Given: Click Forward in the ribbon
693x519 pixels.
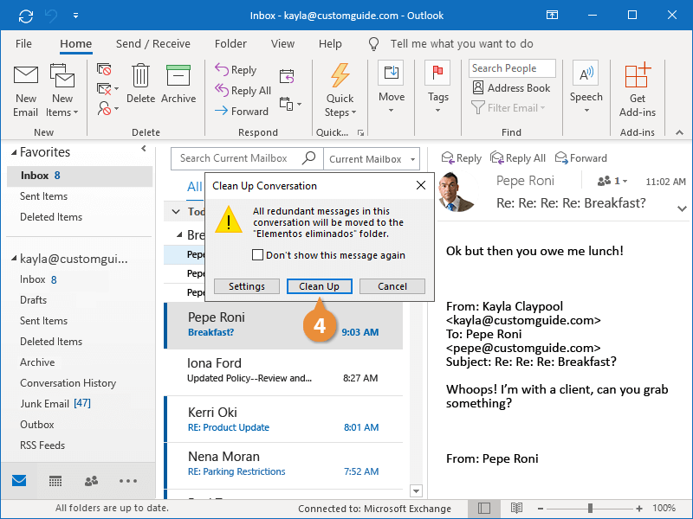Looking at the screenshot, I should coord(242,112).
